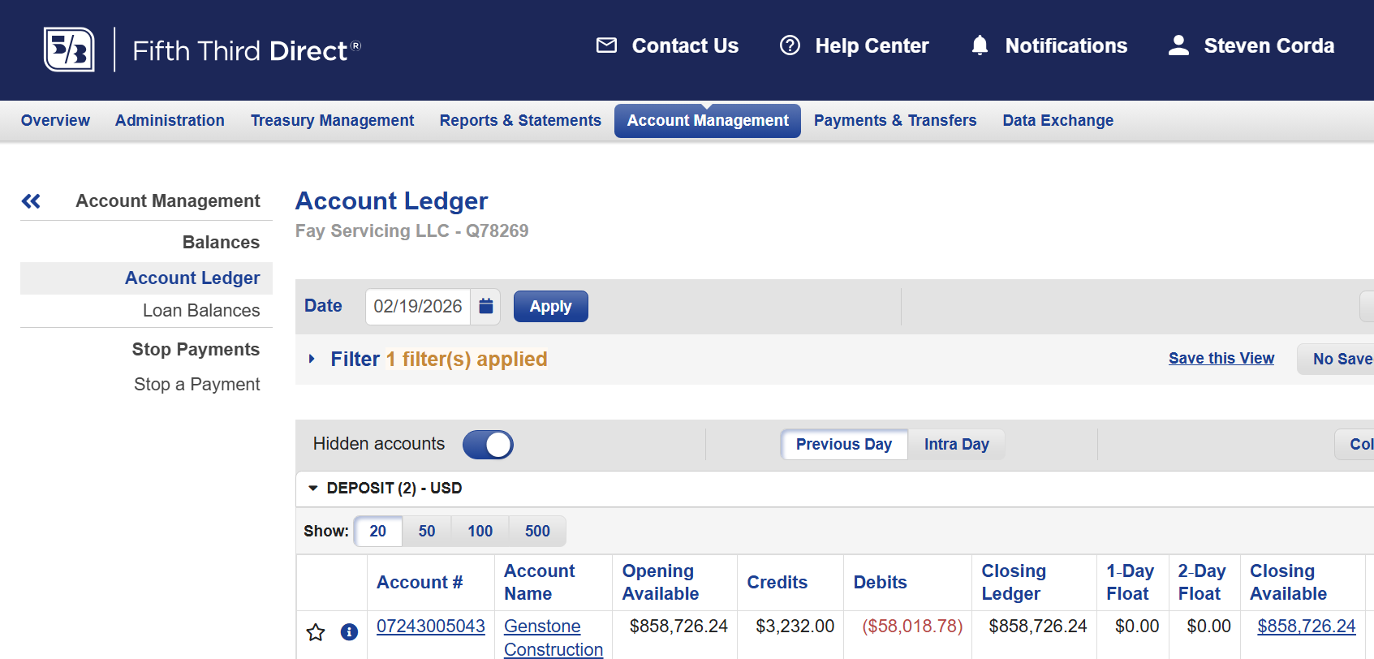The width and height of the screenshot is (1374, 659).
Task: Click the Save this View link
Action: (x=1221, y=358)
